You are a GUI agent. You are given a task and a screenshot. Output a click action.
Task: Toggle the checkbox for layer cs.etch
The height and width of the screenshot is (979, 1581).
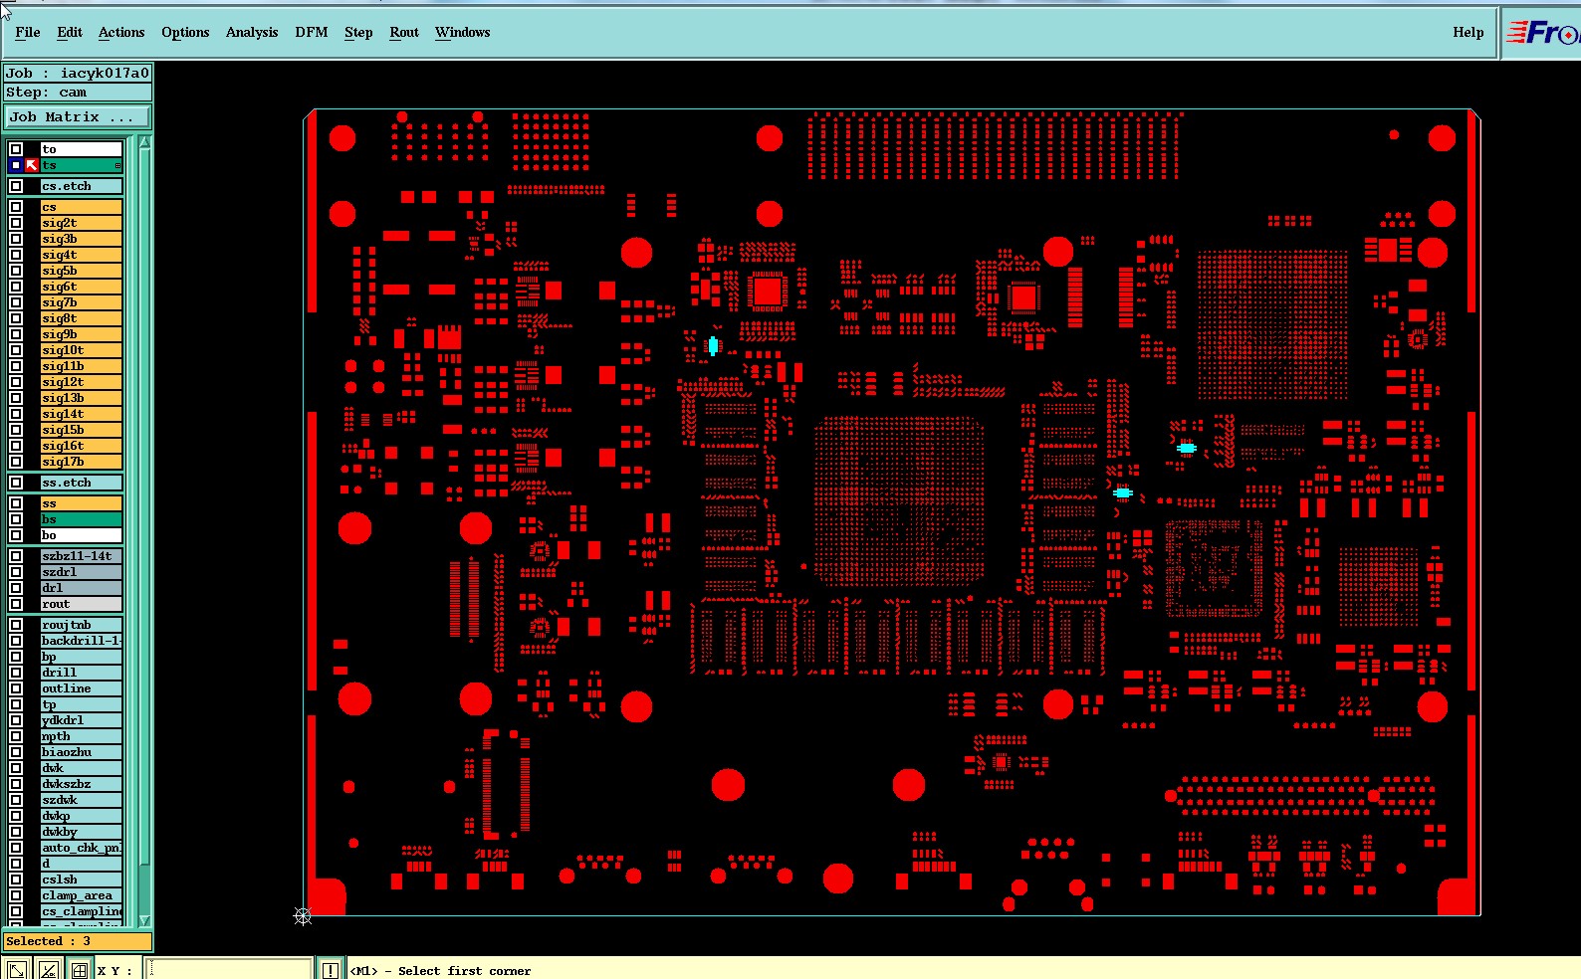click(x=16, y=186)
